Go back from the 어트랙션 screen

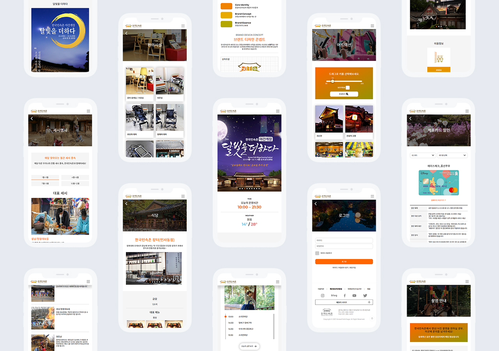316,33
